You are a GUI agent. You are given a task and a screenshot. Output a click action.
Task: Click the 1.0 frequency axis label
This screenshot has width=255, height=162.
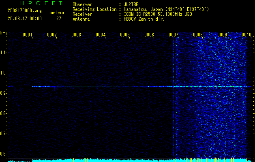tap(3, 73)
